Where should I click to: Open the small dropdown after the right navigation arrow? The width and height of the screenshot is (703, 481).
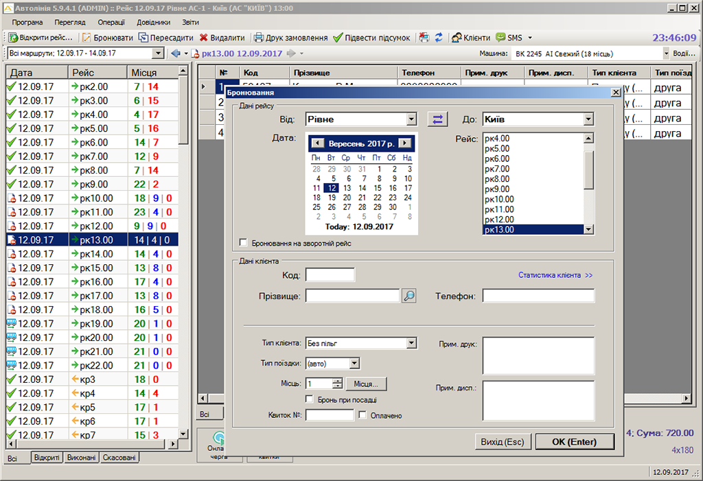coord(301,54)
